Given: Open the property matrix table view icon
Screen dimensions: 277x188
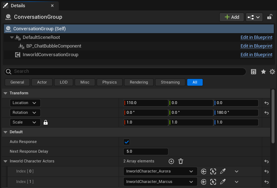Looking at the screenshot, I should click(254, 72).
